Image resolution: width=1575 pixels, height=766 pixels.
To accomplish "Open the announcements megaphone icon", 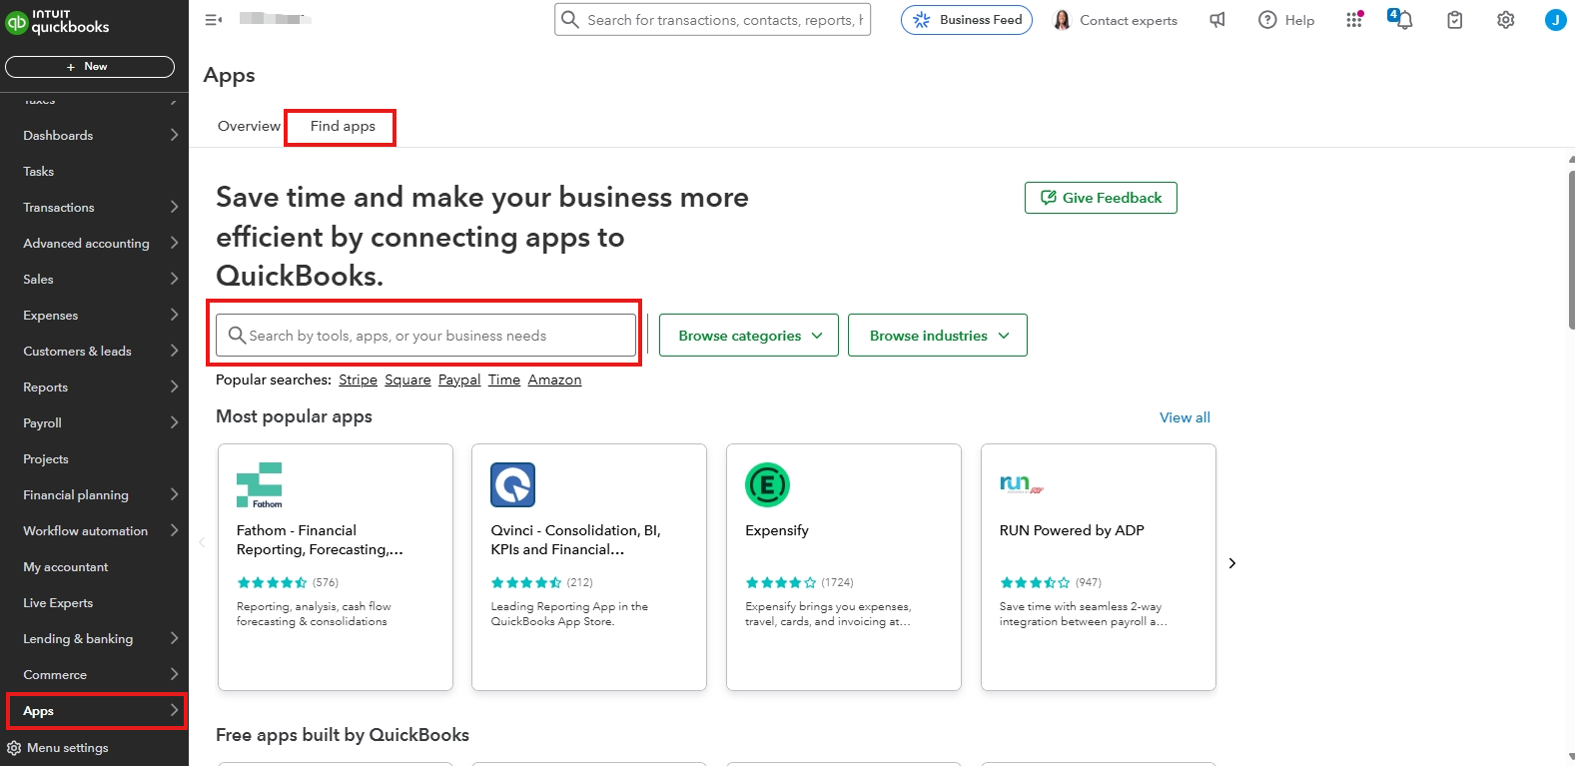I will click(1217, 20).
